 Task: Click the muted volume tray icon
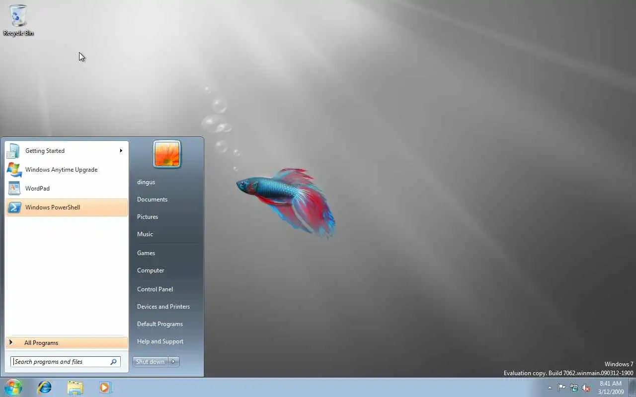tap(586, 388)
